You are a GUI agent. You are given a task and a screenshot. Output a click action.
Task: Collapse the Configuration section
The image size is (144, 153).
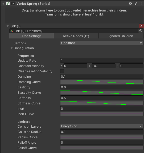pyautogui.click(x=11, y=48)
